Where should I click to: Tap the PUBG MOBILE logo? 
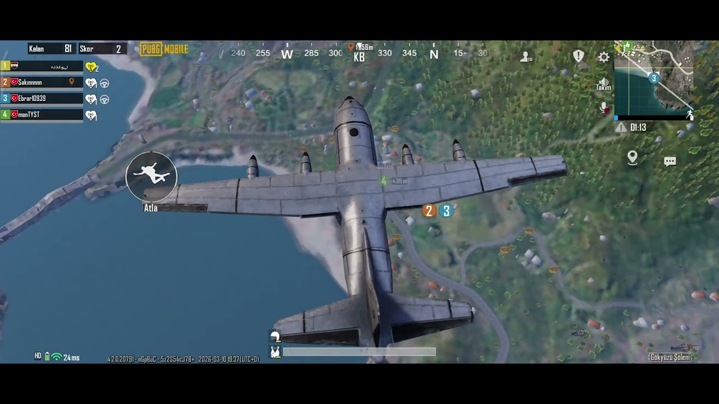click(164, 49)
